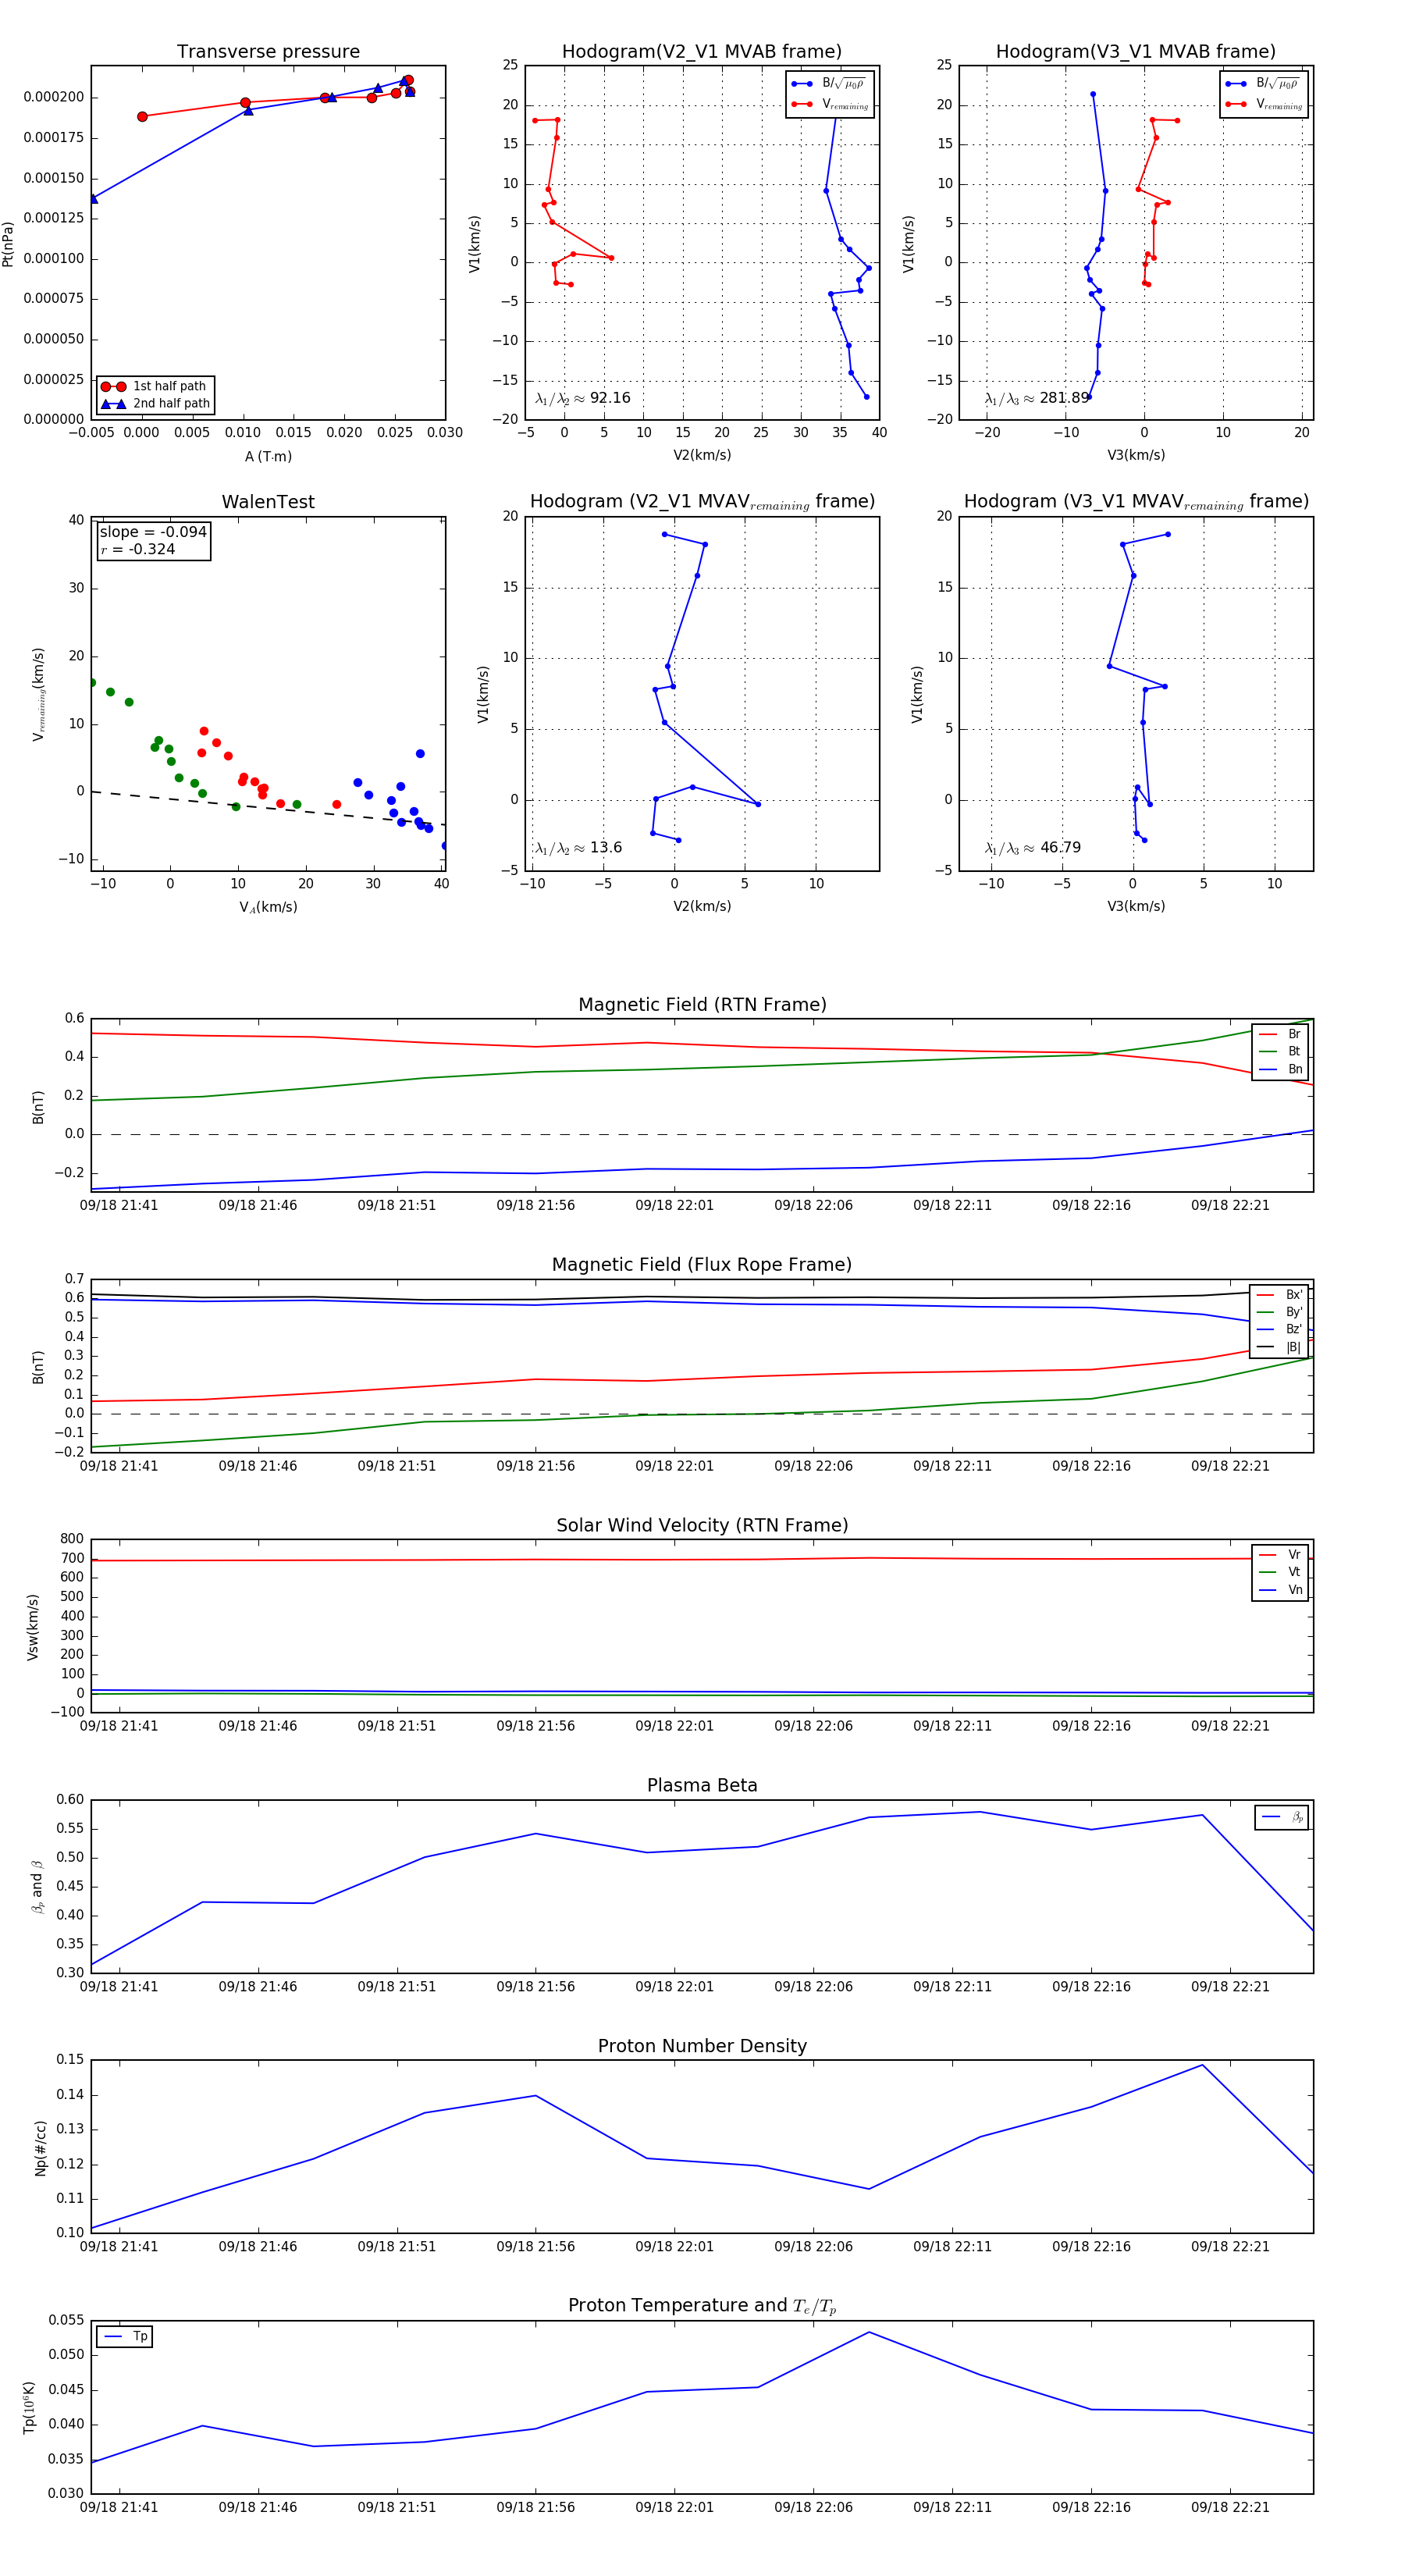Click the 'Vr' legend entry

point(1280,1555)
